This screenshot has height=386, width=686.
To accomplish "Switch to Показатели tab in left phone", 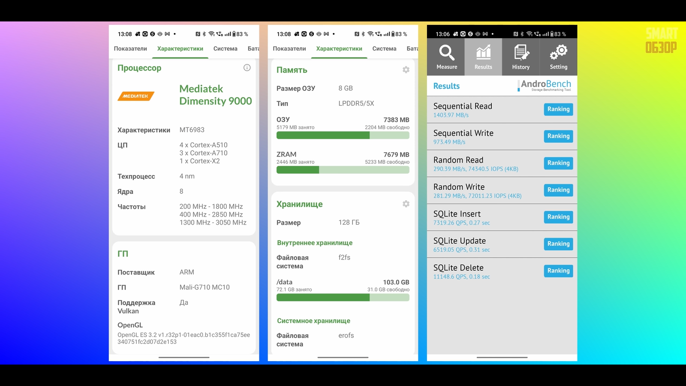I will point(130,49).
